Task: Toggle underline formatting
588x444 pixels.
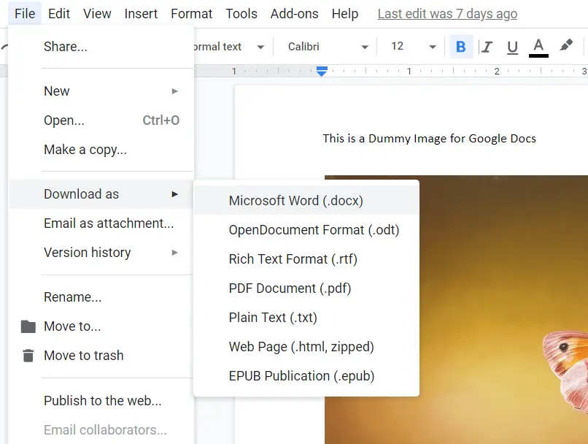Action: coord(512,46)
